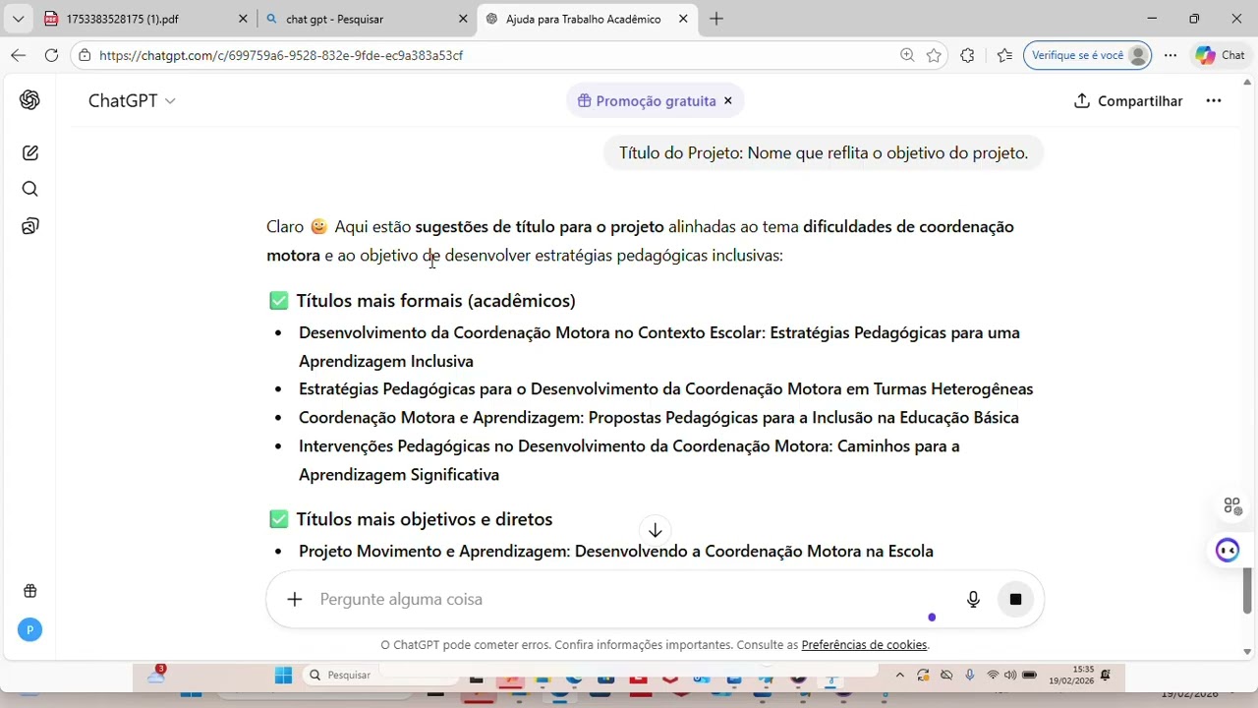
Task: Open the favorites list icon
Action: click(x=1003, y=55)
